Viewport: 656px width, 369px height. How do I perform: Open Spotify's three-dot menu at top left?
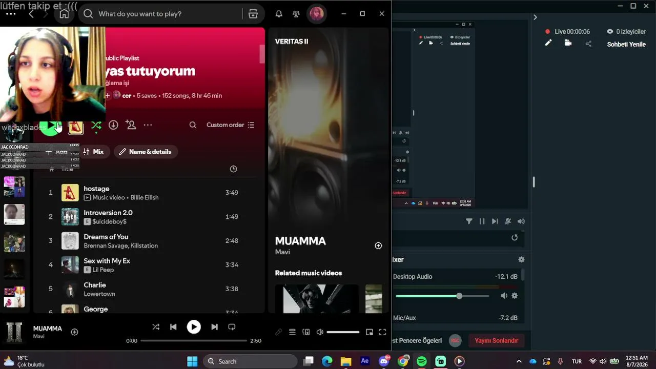pos(11,14)
